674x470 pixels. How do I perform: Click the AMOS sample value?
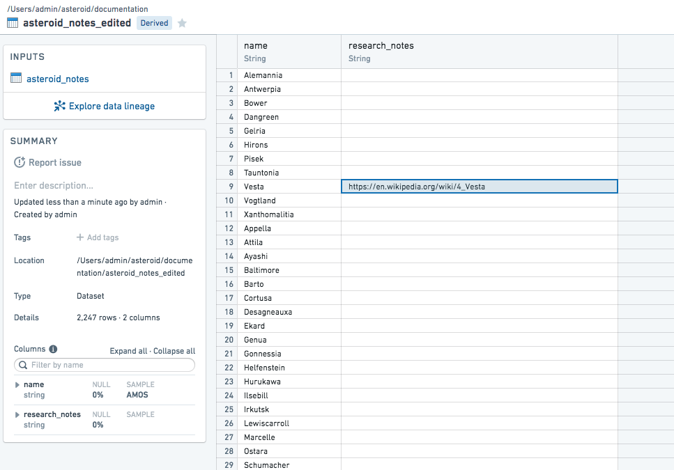click(137, 395)
